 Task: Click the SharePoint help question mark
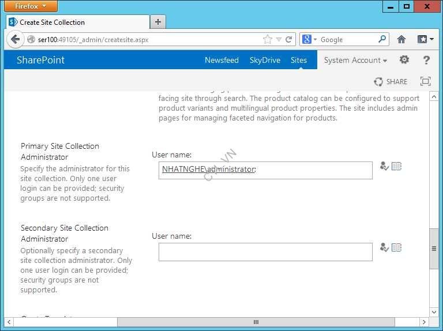pyautogui.click(x=426, y=60)
